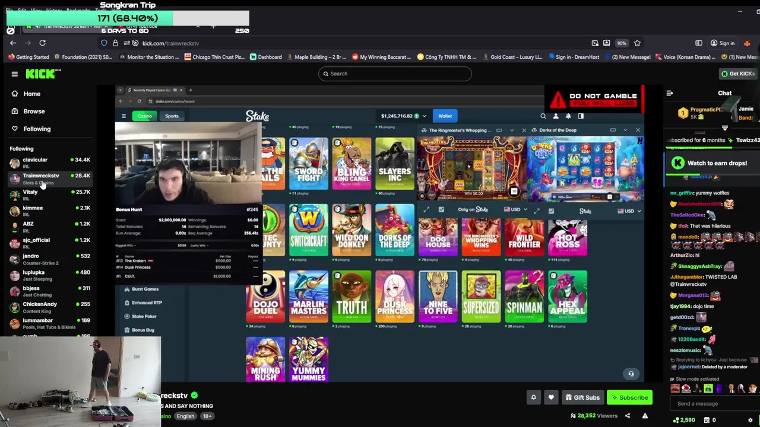Open the Stake balance currency dropdown
This screenshot has width=760, height=427.
coord(425,116)
